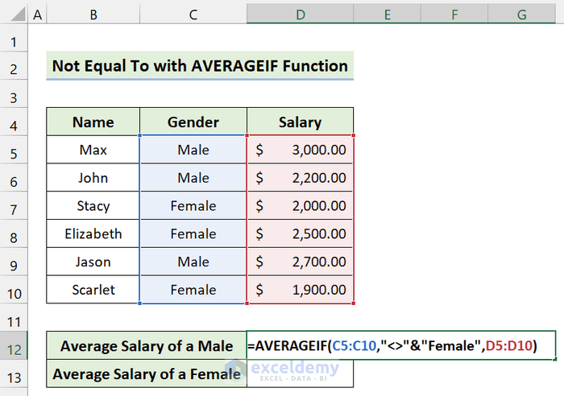Click Jason's gender cell 'Male'
The image size is (564, 396).
click(193, 262)
